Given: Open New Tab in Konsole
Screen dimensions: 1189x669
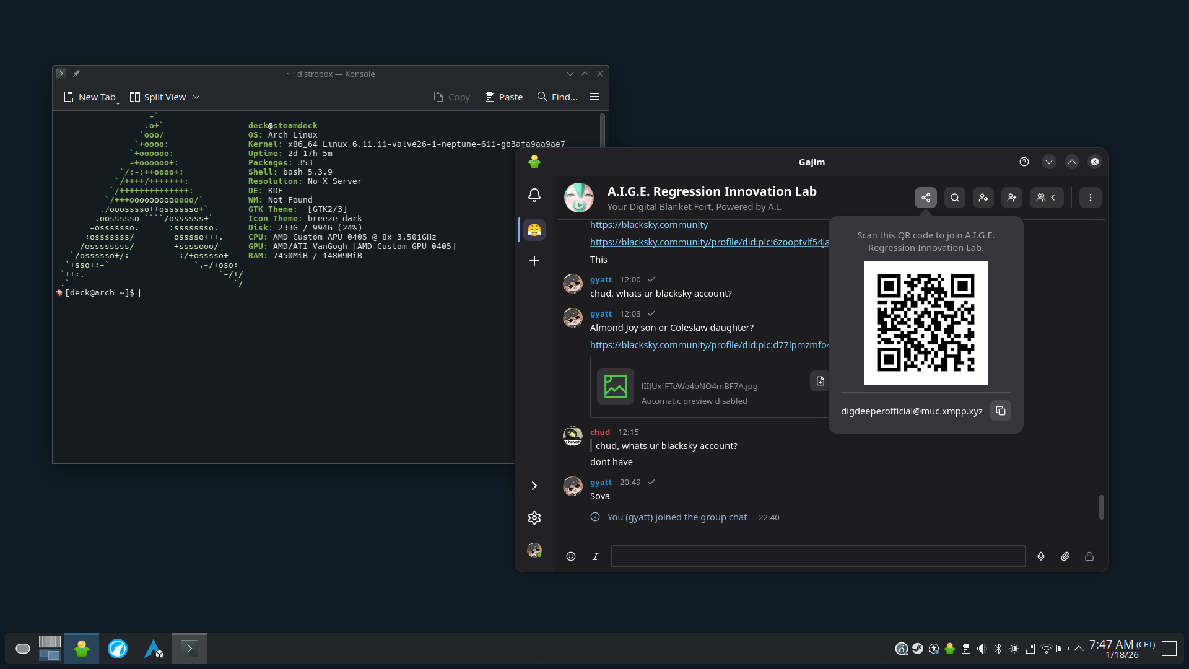Looking at the screenshot, I should 90,97.
